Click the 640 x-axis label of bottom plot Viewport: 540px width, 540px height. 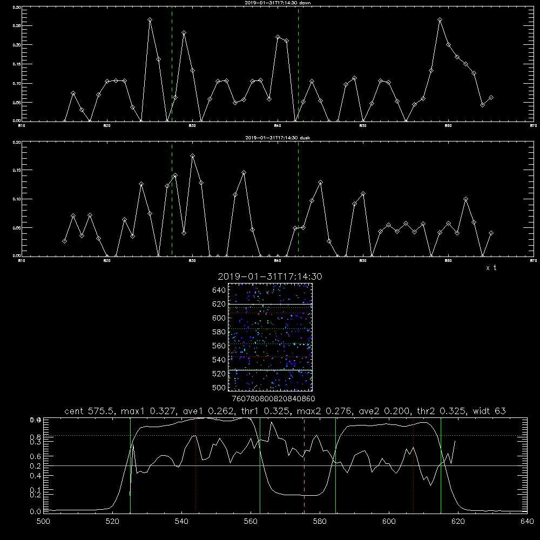click(527, 522)
